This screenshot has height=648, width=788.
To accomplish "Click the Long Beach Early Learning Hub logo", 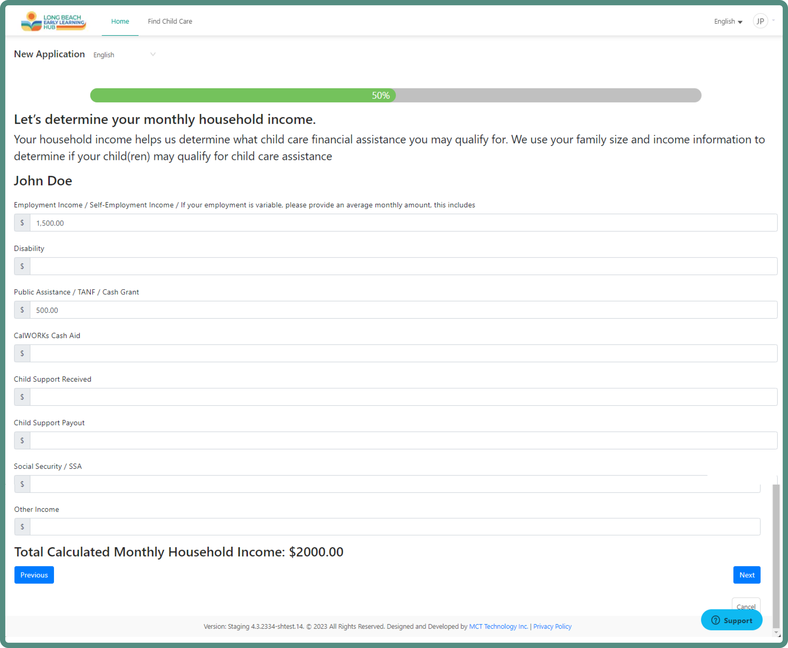I will (53, 21).
